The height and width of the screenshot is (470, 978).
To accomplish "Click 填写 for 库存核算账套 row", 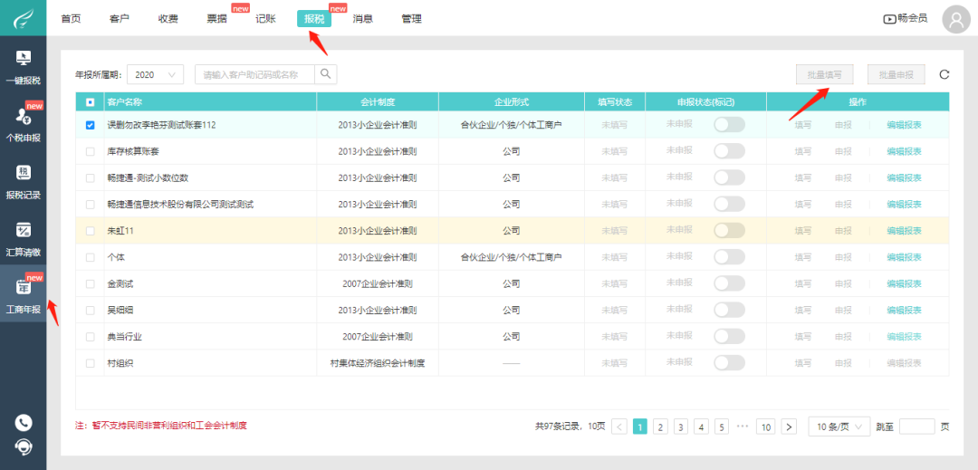I will coord(803,151).
